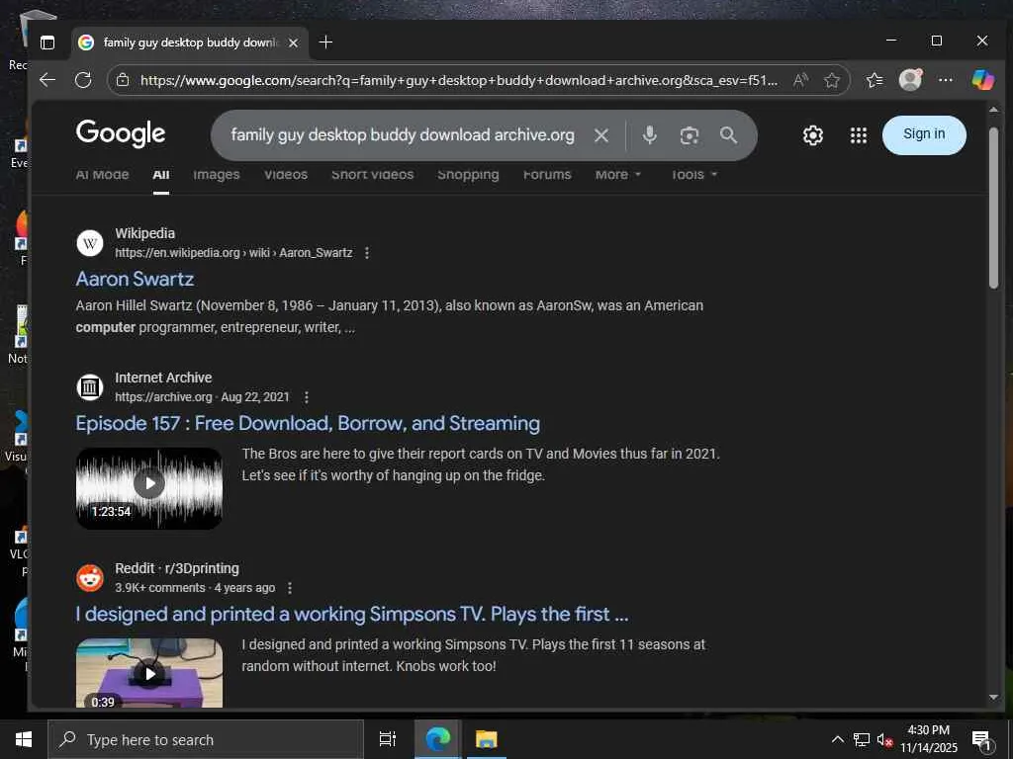The width and height of the screenshot is (1013, 759).
Task: Open Edge settings and more menu
Action: click(x=945, y=80)
